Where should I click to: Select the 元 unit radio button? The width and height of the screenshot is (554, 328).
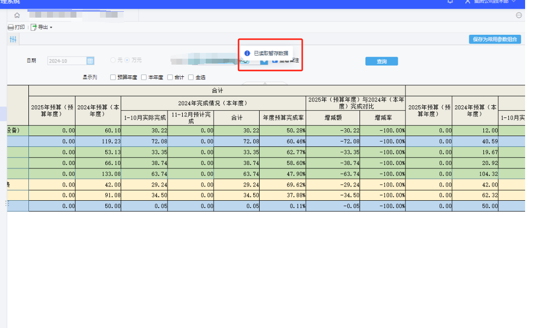click(113, 60)
